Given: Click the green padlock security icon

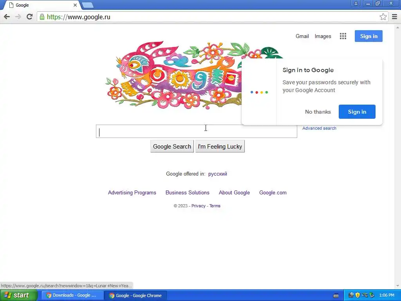Looking at the screenshot, I should coord(42,17).
